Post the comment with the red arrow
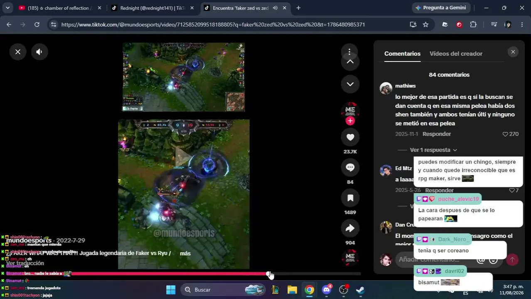This screenshot has height=299, width=531. [512, 260]
